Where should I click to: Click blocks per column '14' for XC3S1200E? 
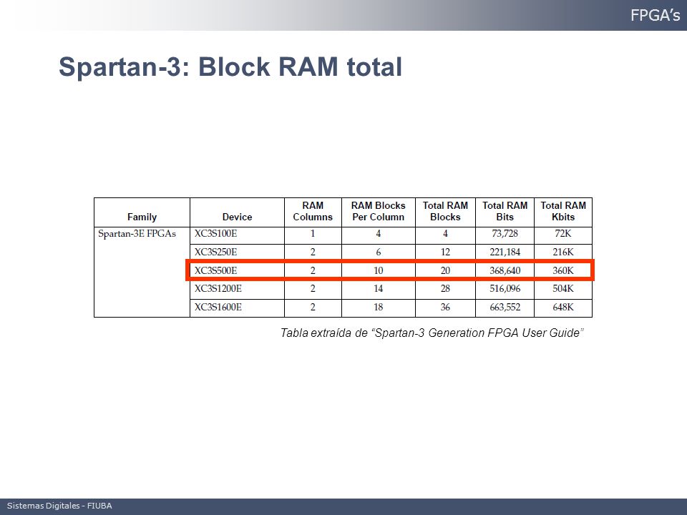[x=378, y=288]
